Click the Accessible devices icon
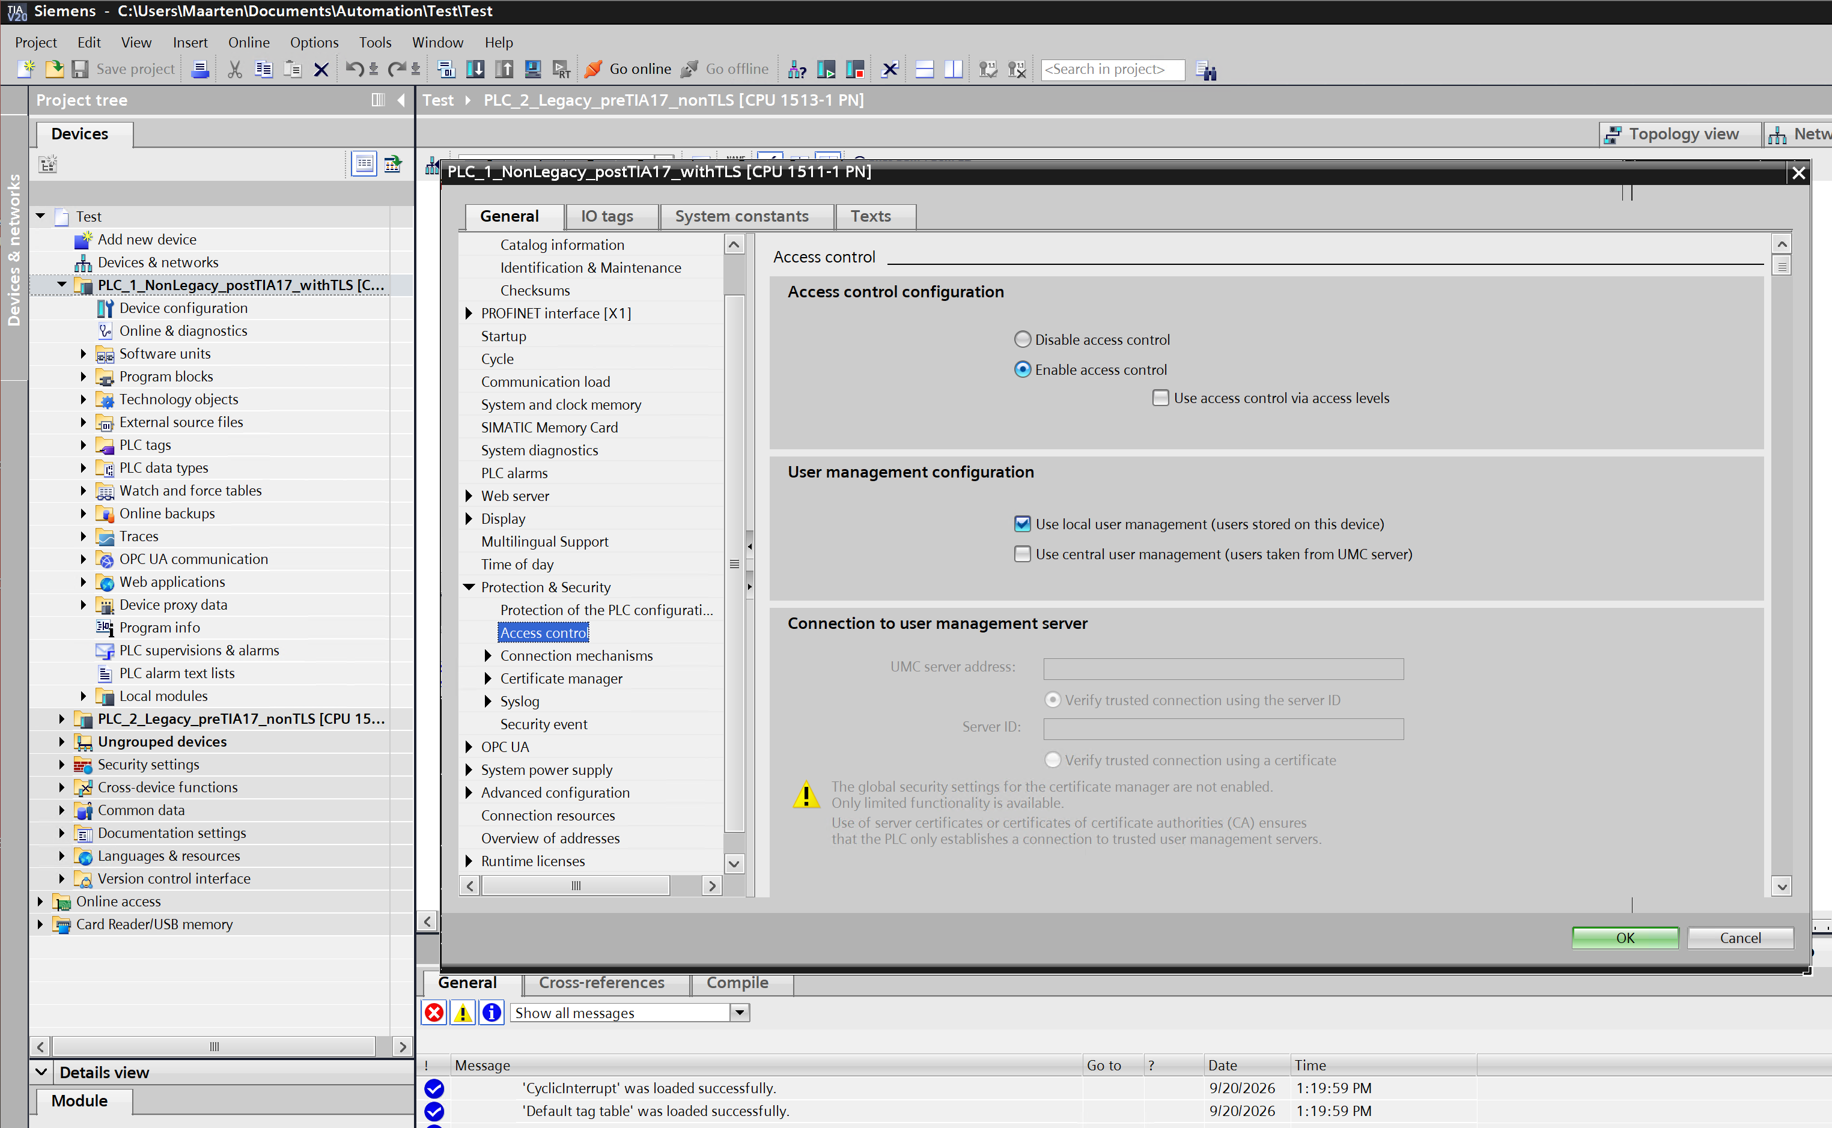The width and height of the screenshot is (1832, 1128). 797,70
